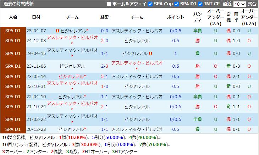The width and height of the screenshot is (259, 155).
Task: Click the red card icon in the 24-04-15 row
Action: coord(150,54)
